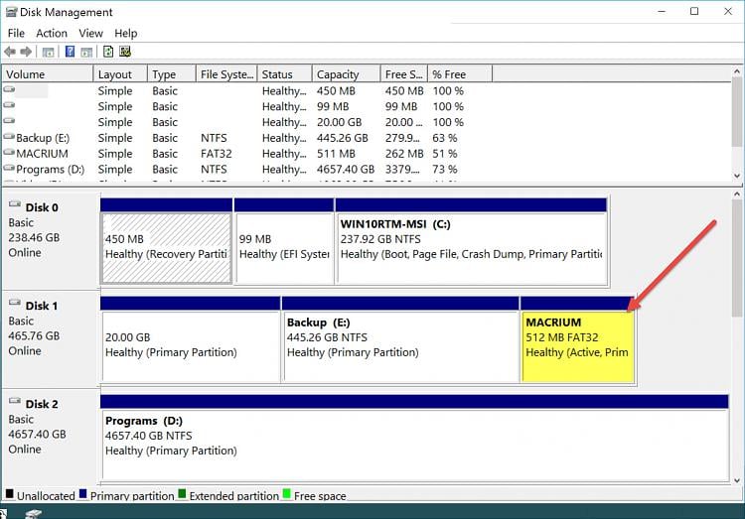Select drive icon of Backup (E:) volume row
The image size is (745, 519).
click(9, 137)
